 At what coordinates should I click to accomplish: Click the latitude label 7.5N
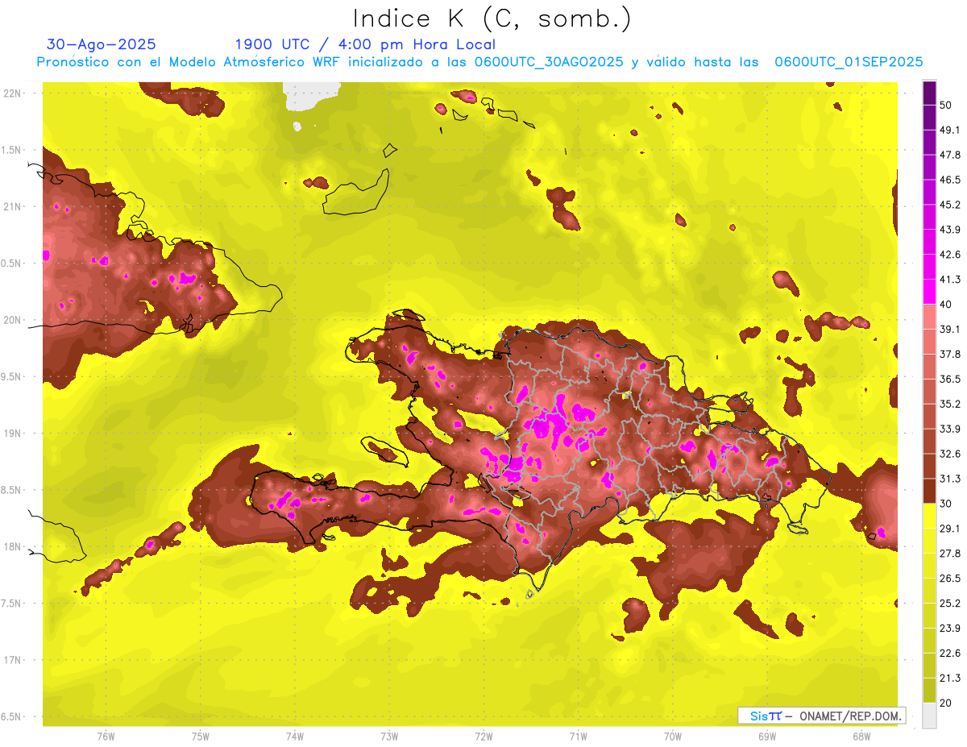[x=13, y=603]
